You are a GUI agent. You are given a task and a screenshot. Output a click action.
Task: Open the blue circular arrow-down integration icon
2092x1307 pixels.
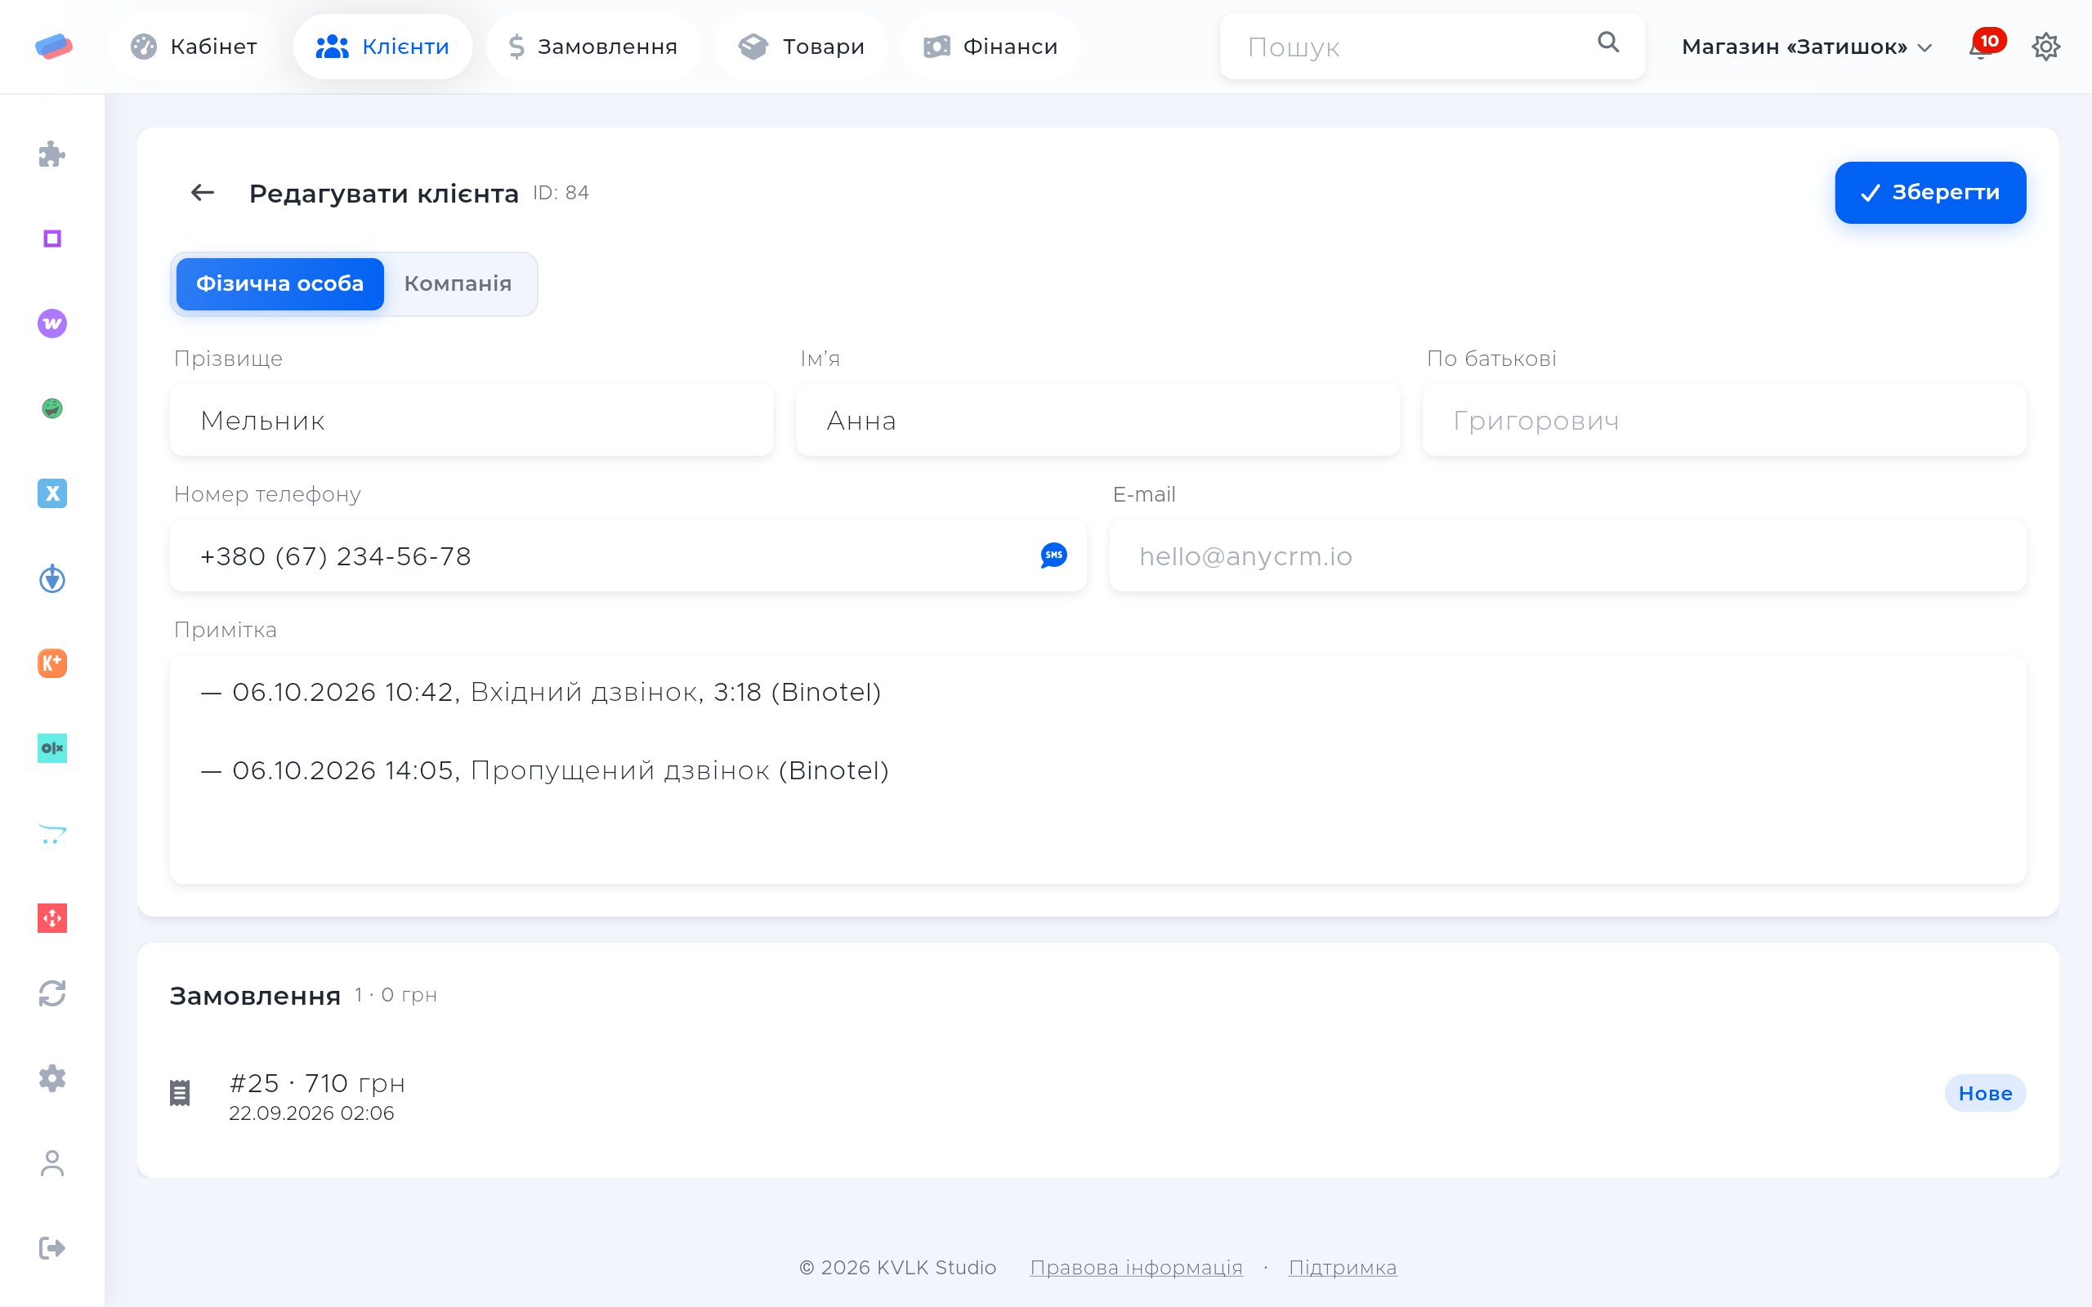[51, 578]
